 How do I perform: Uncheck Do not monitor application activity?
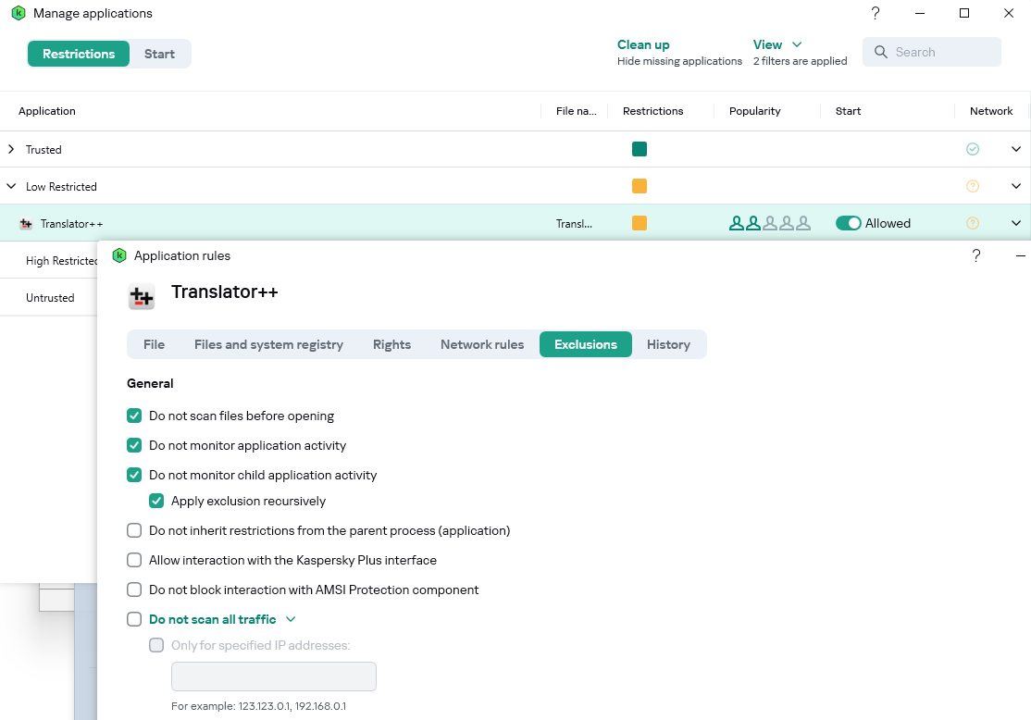(134, 445)
